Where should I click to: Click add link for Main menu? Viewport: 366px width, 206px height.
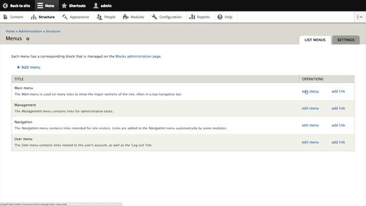click(x=338, y=92)
